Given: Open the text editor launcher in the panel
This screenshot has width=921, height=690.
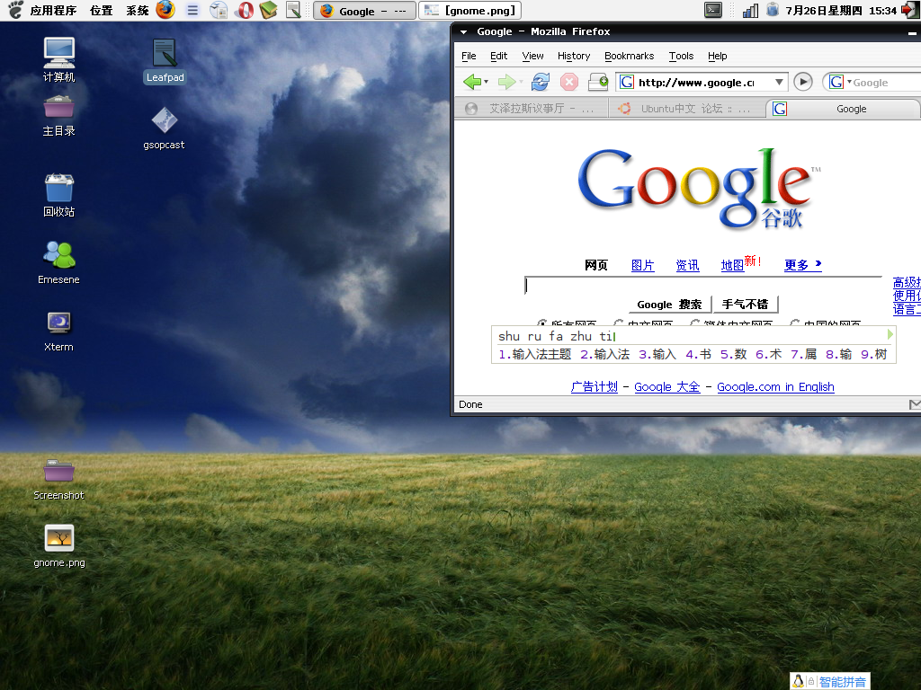Looking at the screenshot, I should [x=293, y=10].
